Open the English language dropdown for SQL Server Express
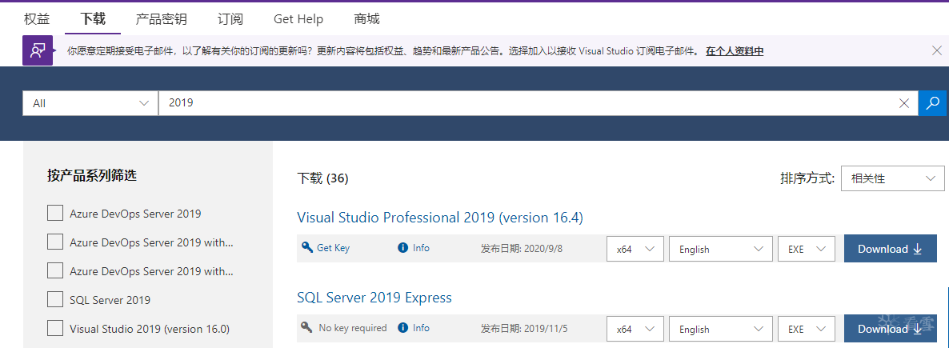 pyautogui.click(x=722, y=330)
